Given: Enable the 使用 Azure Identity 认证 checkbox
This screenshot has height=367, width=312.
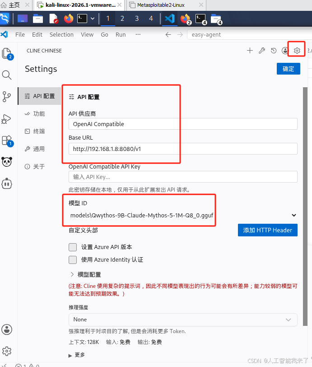Looking at the screenshot, I should [x=73, y=259].
